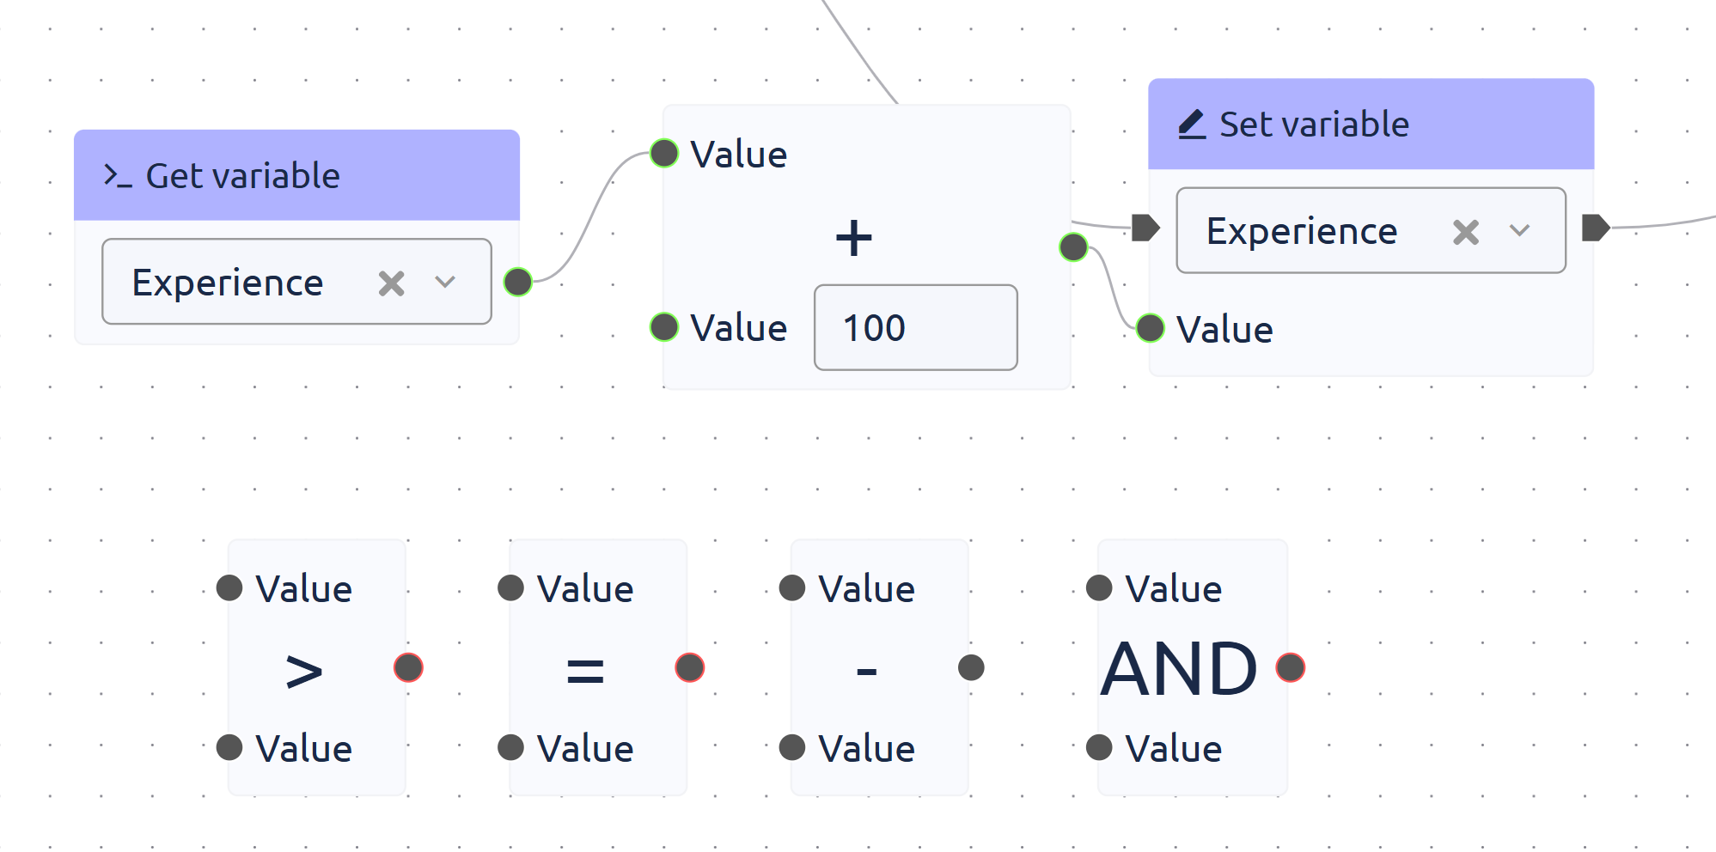The image size is (1716, 852).
Task: Click the plus node's output port
Action: tap(1073, 247)
